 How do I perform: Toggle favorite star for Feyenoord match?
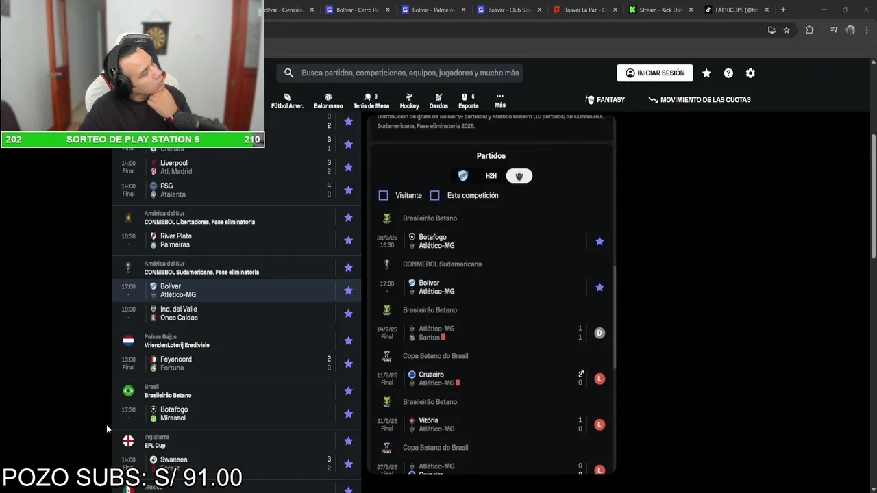(x=348, y=364)
